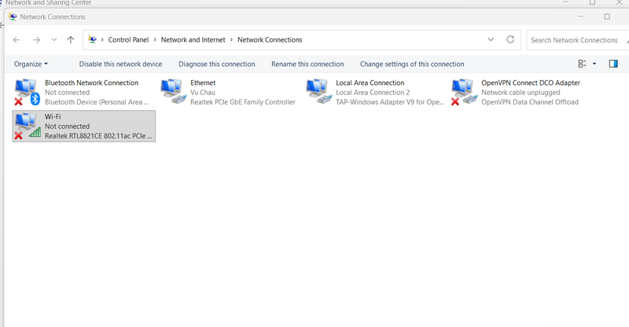Focus the Search Network Connections box
629x327 pixels.
(577, 40)
